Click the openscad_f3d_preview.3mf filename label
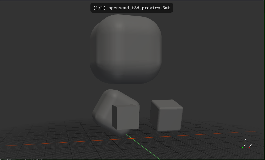The height and width of the screenshot is (160, 265). point(139,8)
